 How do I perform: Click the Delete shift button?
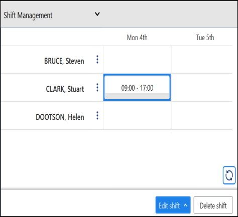coord(213,205)
